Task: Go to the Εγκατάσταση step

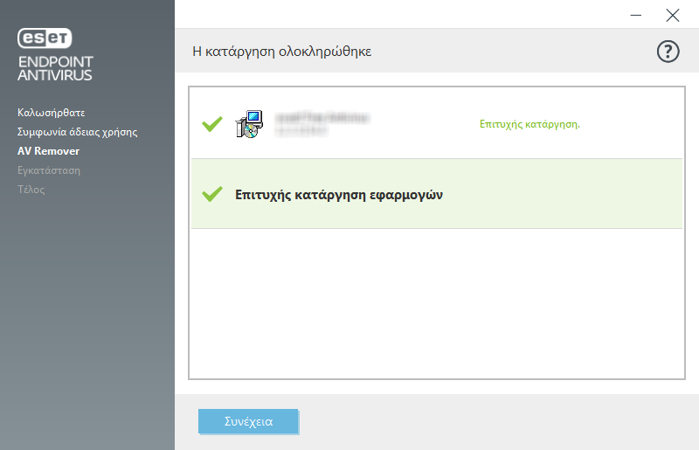Action: point(49,170)
